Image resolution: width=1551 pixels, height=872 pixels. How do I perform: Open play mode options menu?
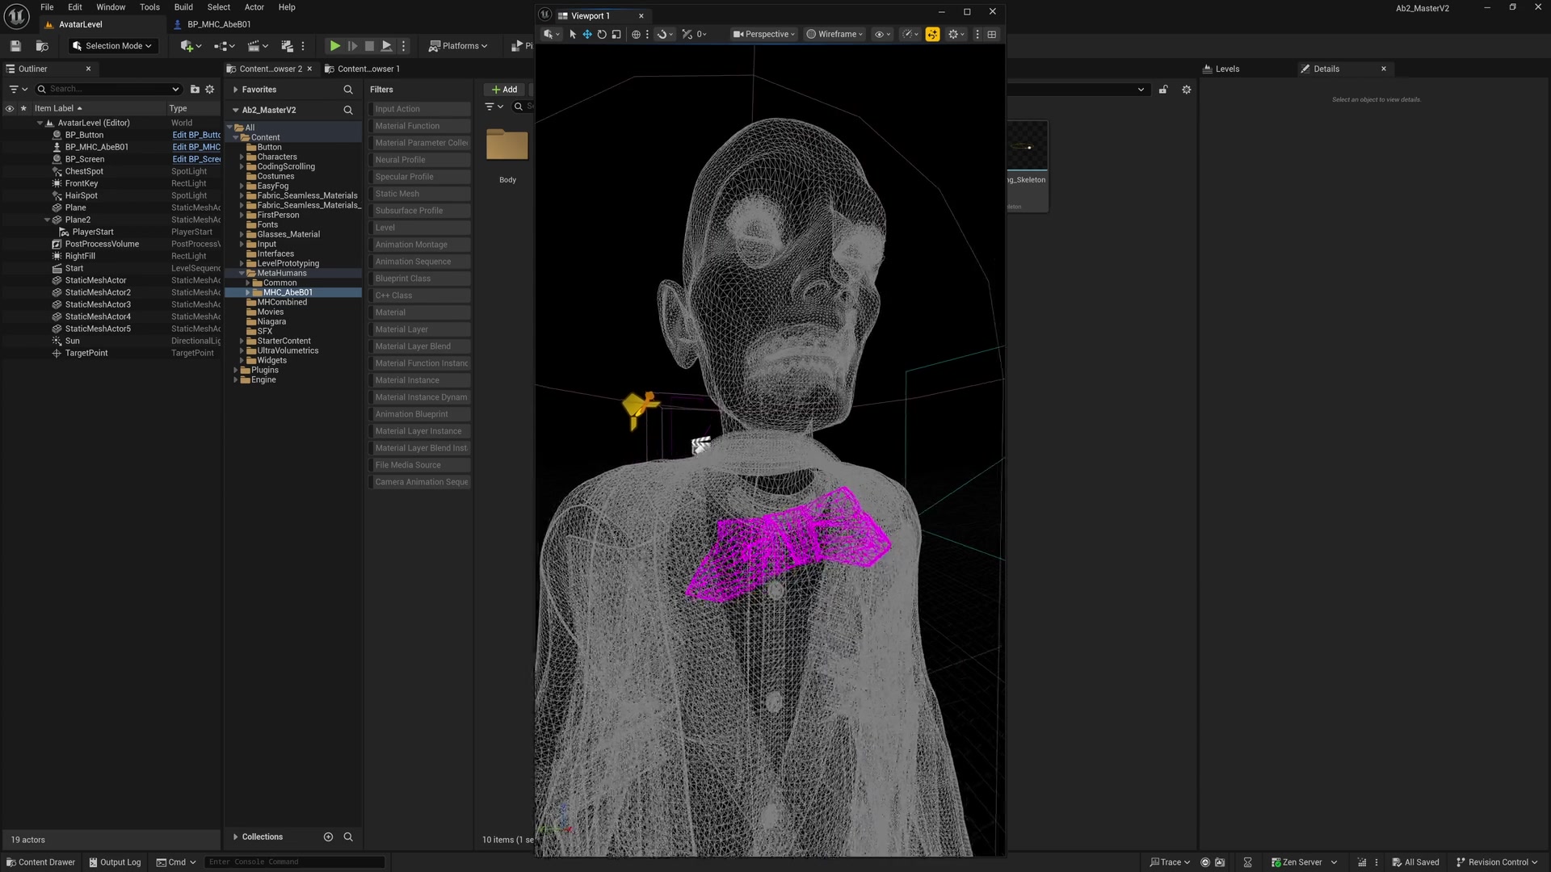point(404,46)
